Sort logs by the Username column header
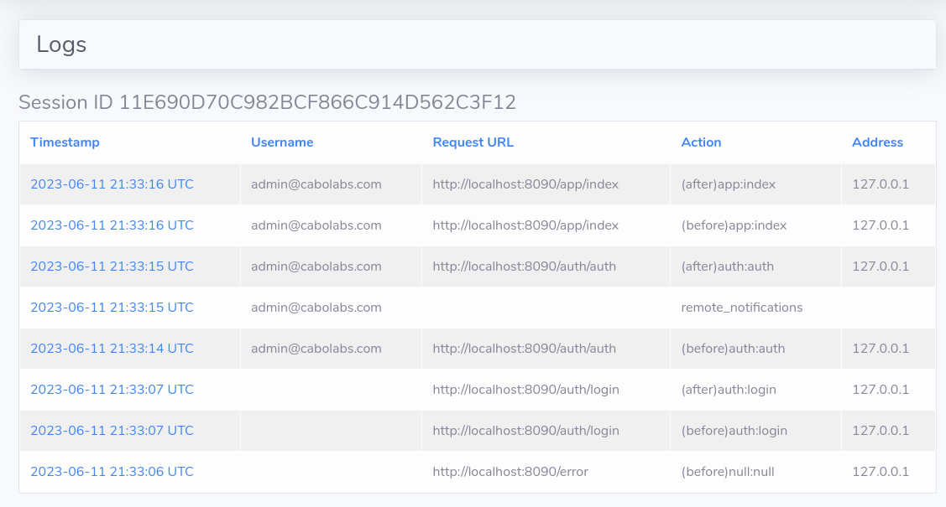946x507 pixels. coord(282,142)
